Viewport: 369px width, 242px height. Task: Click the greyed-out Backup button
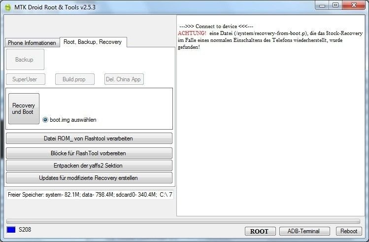[25, 59]
